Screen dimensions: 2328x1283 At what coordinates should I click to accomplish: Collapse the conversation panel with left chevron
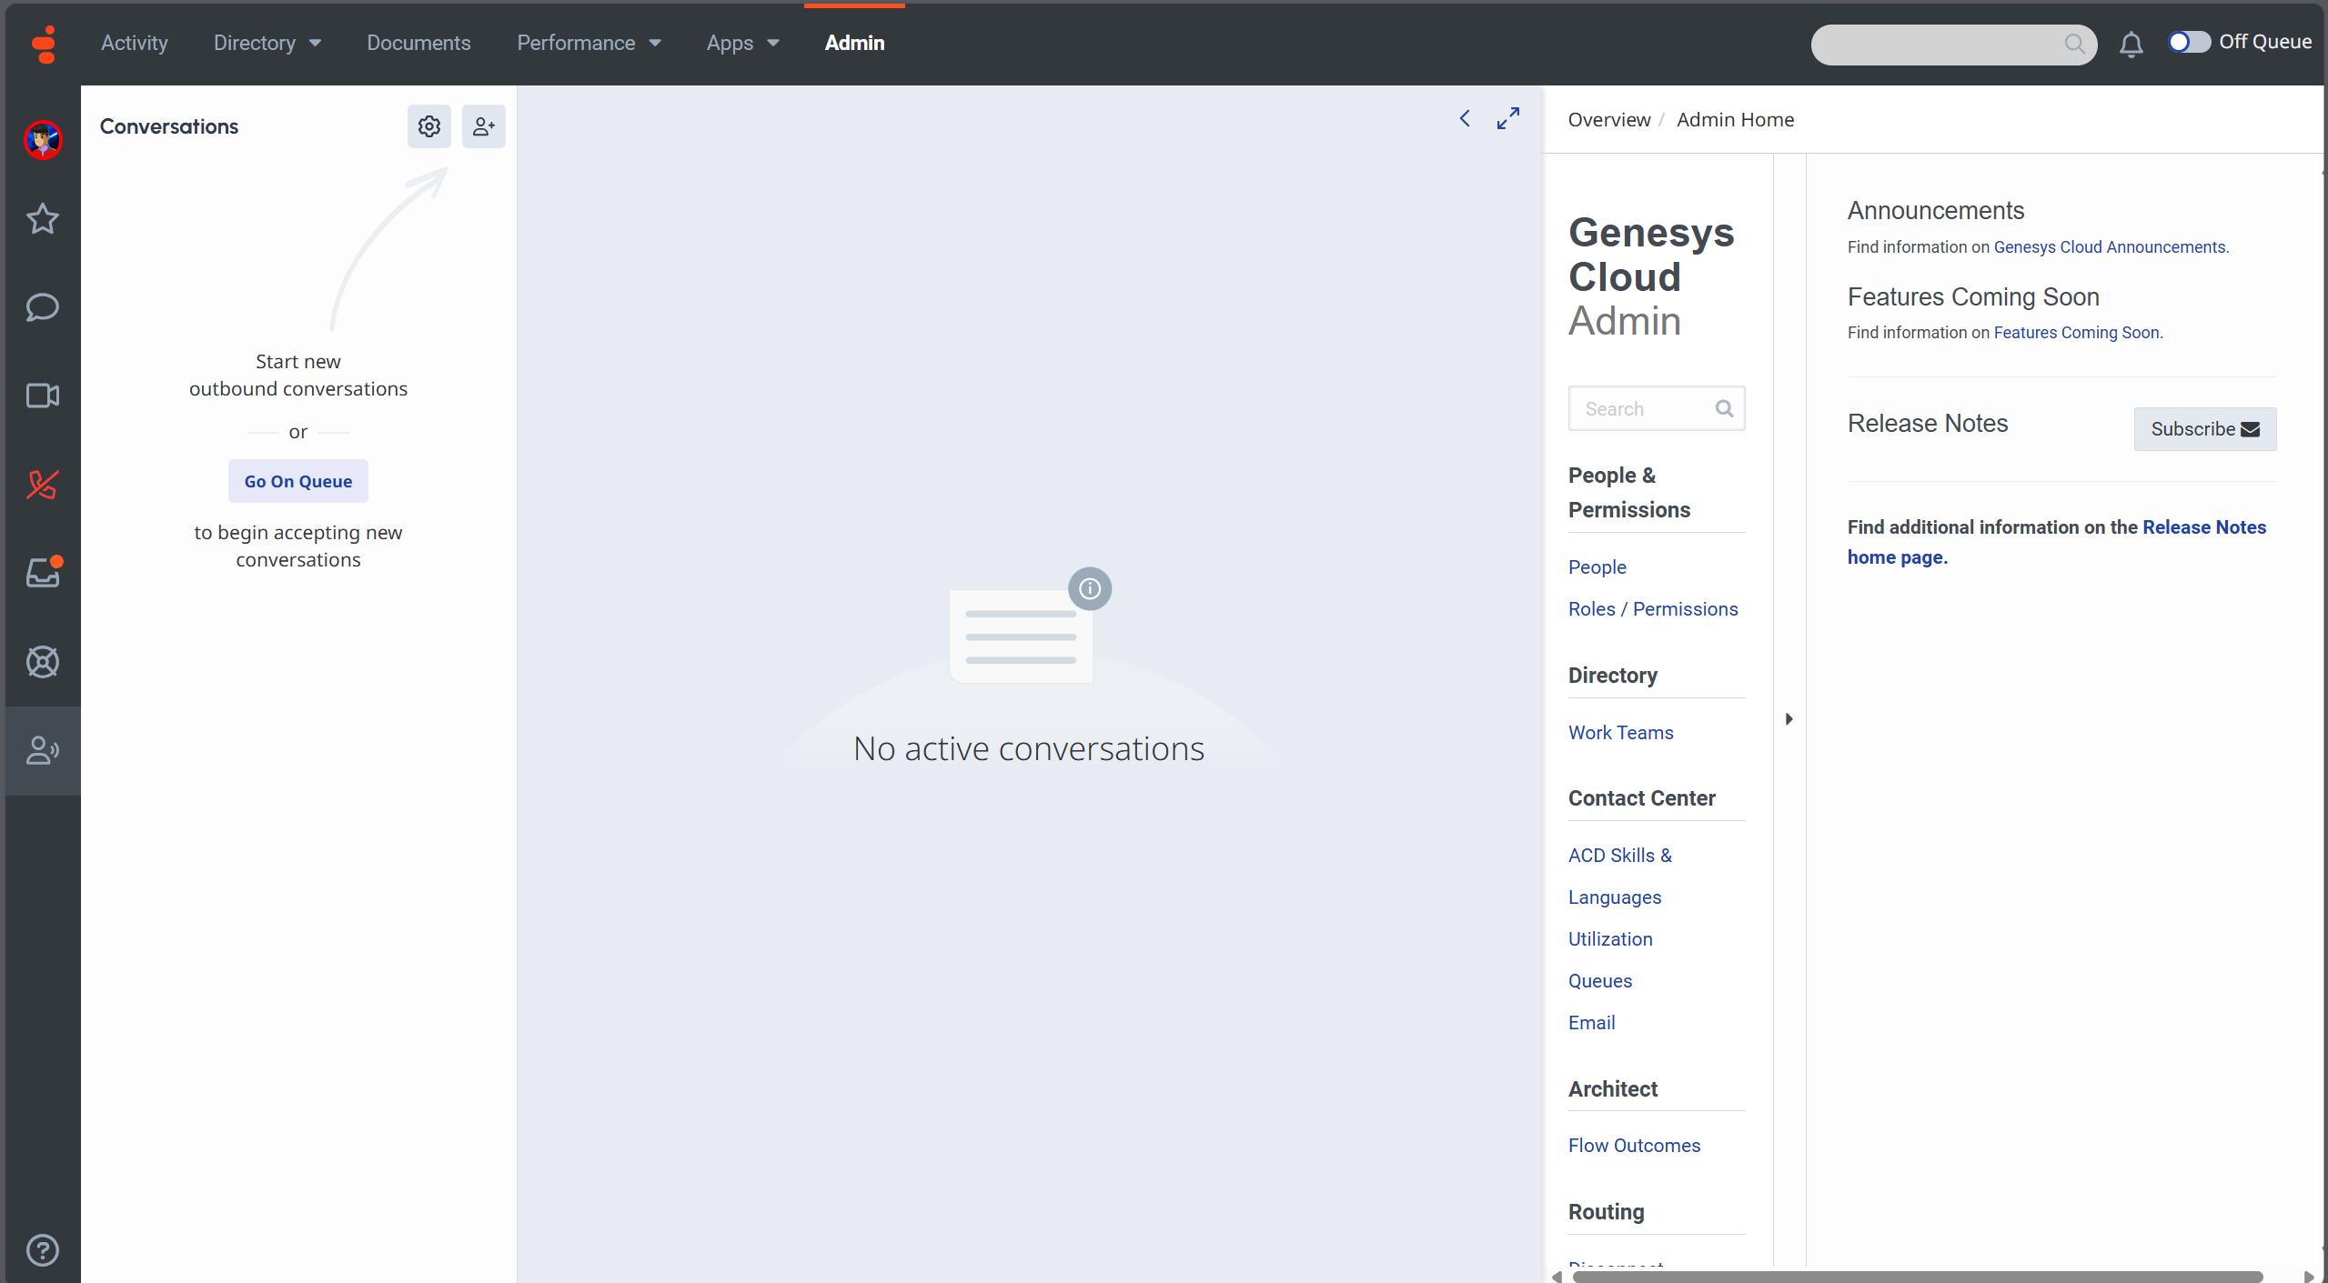coord(1465,119)
